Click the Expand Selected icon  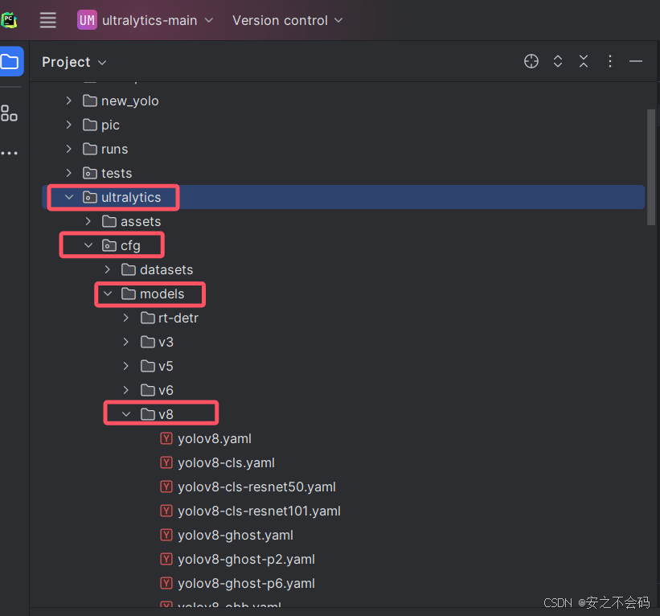(x=558, y=61)
